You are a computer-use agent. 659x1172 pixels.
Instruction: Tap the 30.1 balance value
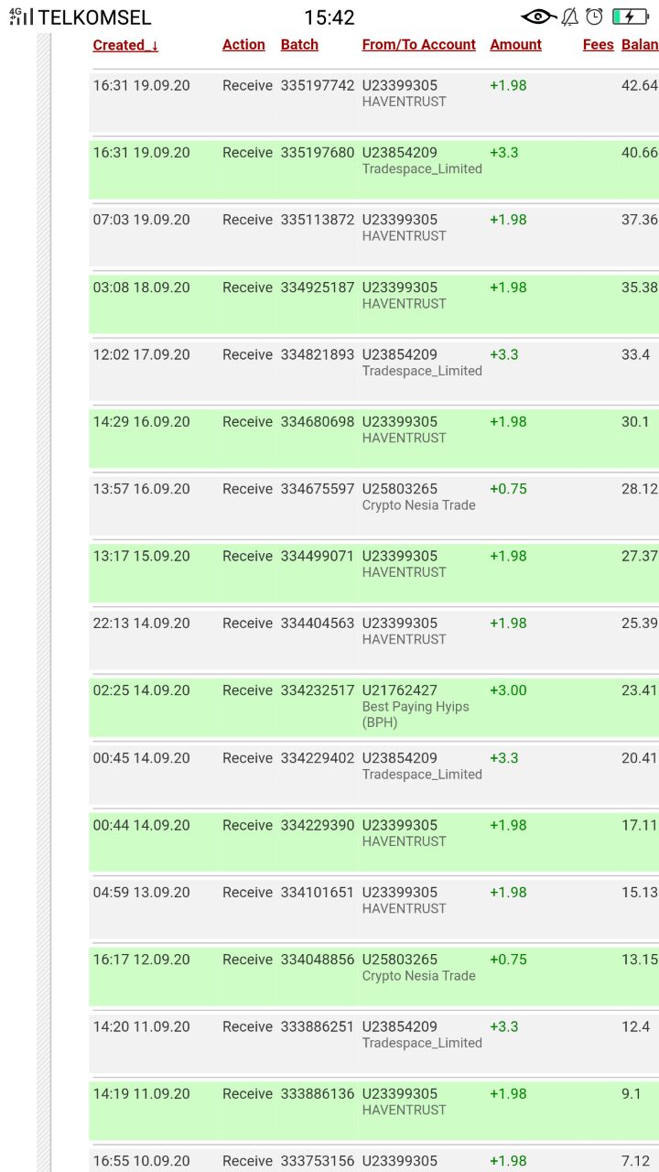(x=635, y=422)
